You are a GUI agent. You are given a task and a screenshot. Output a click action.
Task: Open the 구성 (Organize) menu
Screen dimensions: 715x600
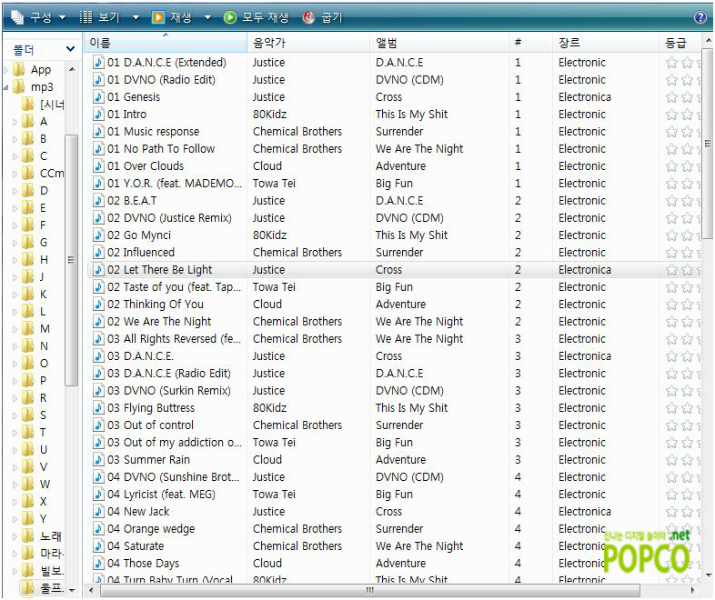point(38,18)
